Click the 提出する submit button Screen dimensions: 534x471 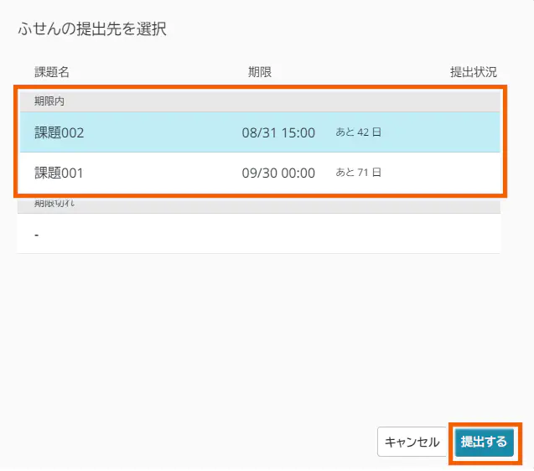point(484,442)
